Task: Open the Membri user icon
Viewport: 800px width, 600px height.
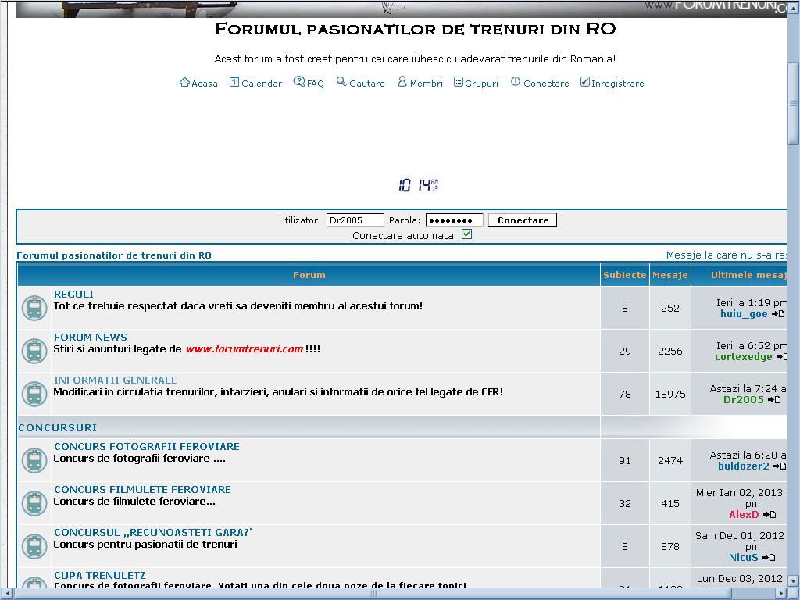Action: (x=402, y=82)
